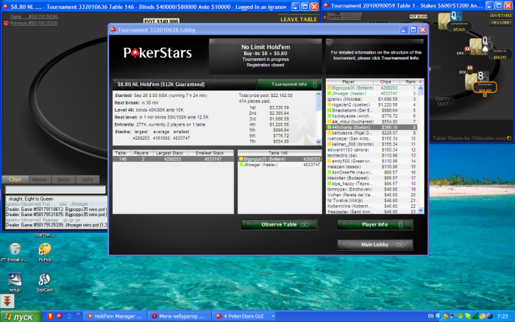This screenshot has height=322, width=515.
Task: Select 440champ (Boston) row
Action: coord(372,127)
